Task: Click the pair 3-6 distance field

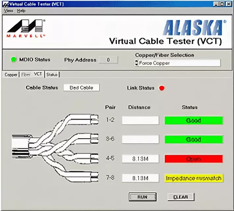Action: pyautogui.click(x=140, y=139)
